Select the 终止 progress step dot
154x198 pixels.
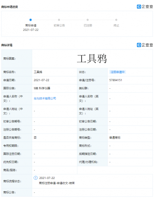click(x=116, y=20)
